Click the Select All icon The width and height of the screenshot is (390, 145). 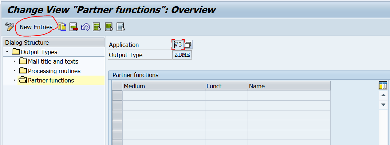pyautogui.click(x=97, y=27)
